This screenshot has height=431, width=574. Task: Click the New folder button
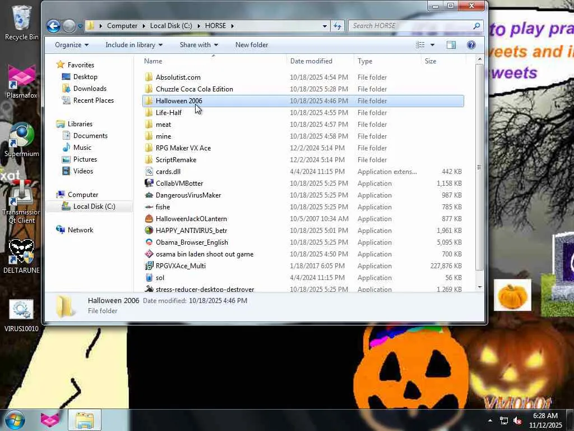click(252, 45)
